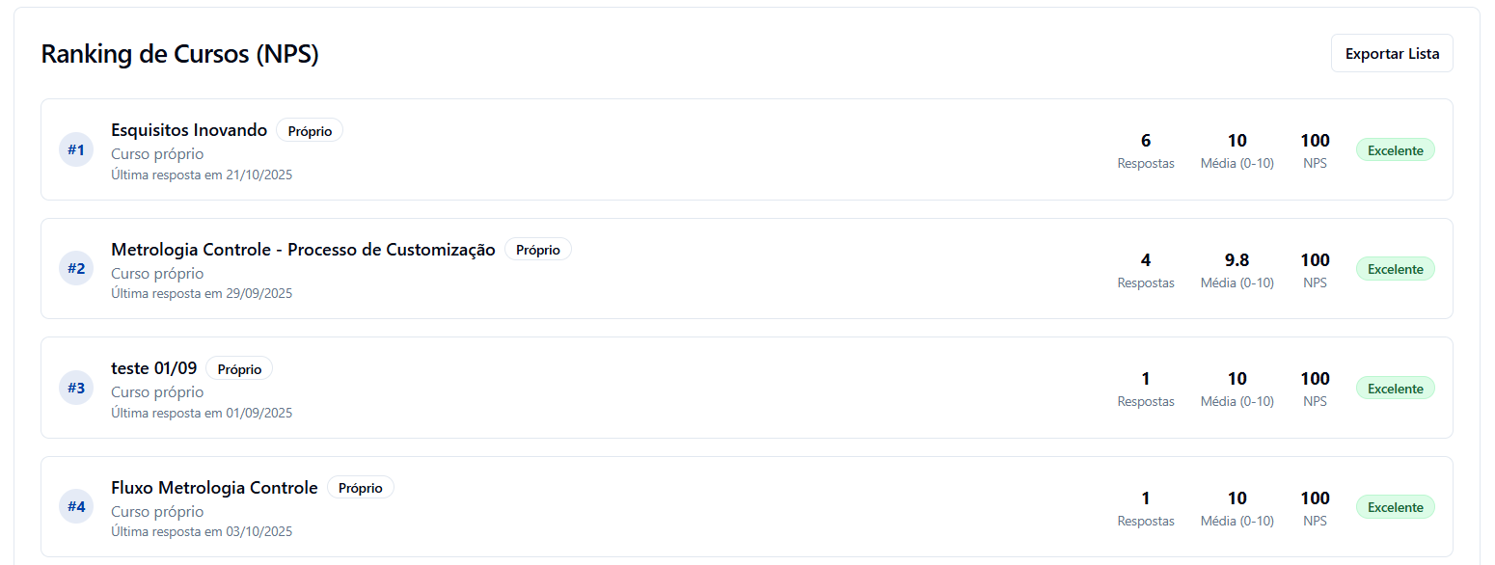Open Metrologia Controle - Processo de Customização

pos(303,250)
